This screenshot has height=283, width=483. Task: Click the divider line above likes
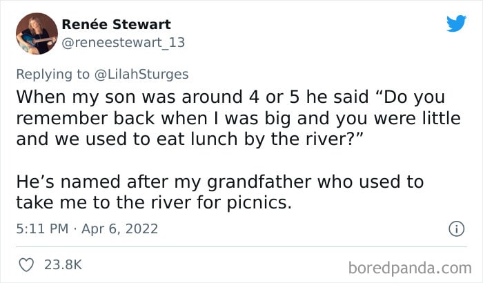pyautogui.click(x=241, y=246)
